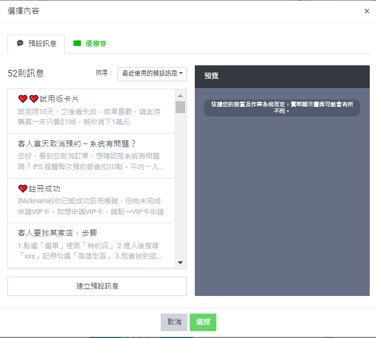The width and height of the screenshot is (376, 338).
Task: Click the up arrow of message list scrollbar
Action: pos(180,95)
